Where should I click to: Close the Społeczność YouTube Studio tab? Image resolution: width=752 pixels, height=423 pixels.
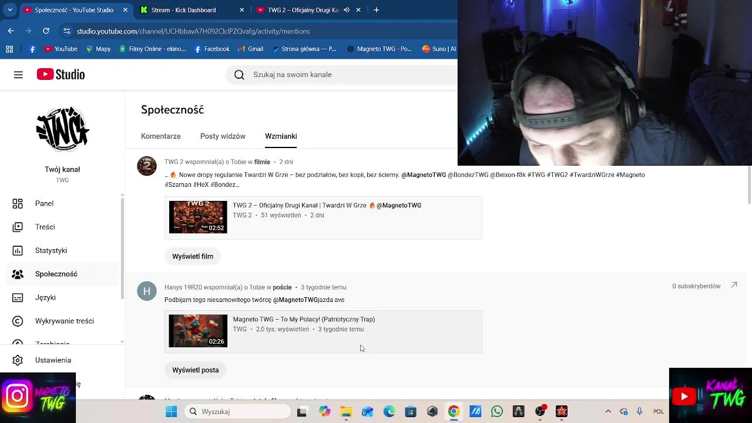pyautogui.click(x=125, y=10)
